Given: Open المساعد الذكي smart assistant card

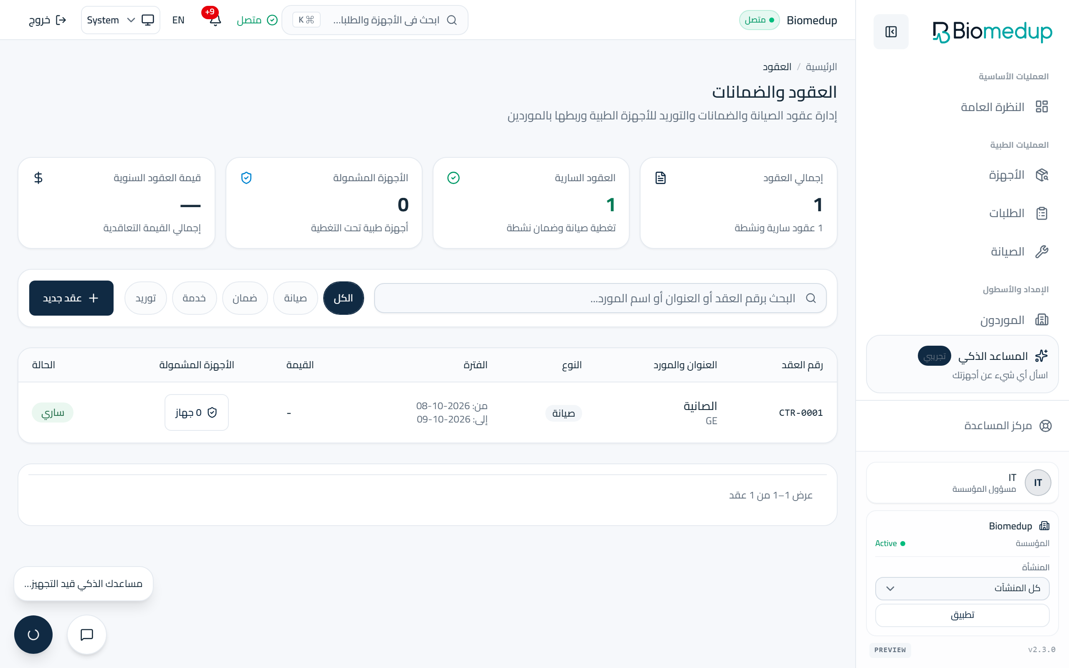Looking at the screenshot, I should tap(962, 364).
